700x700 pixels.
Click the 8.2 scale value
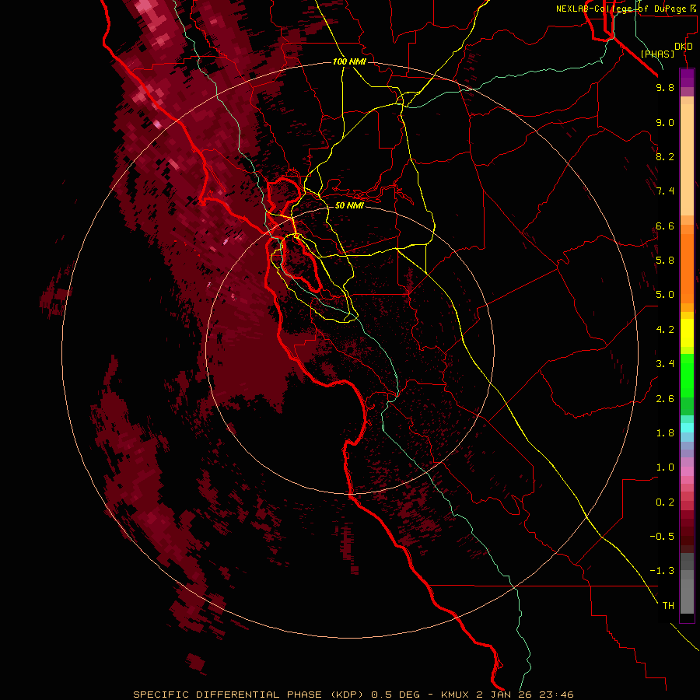click(665, 156)
